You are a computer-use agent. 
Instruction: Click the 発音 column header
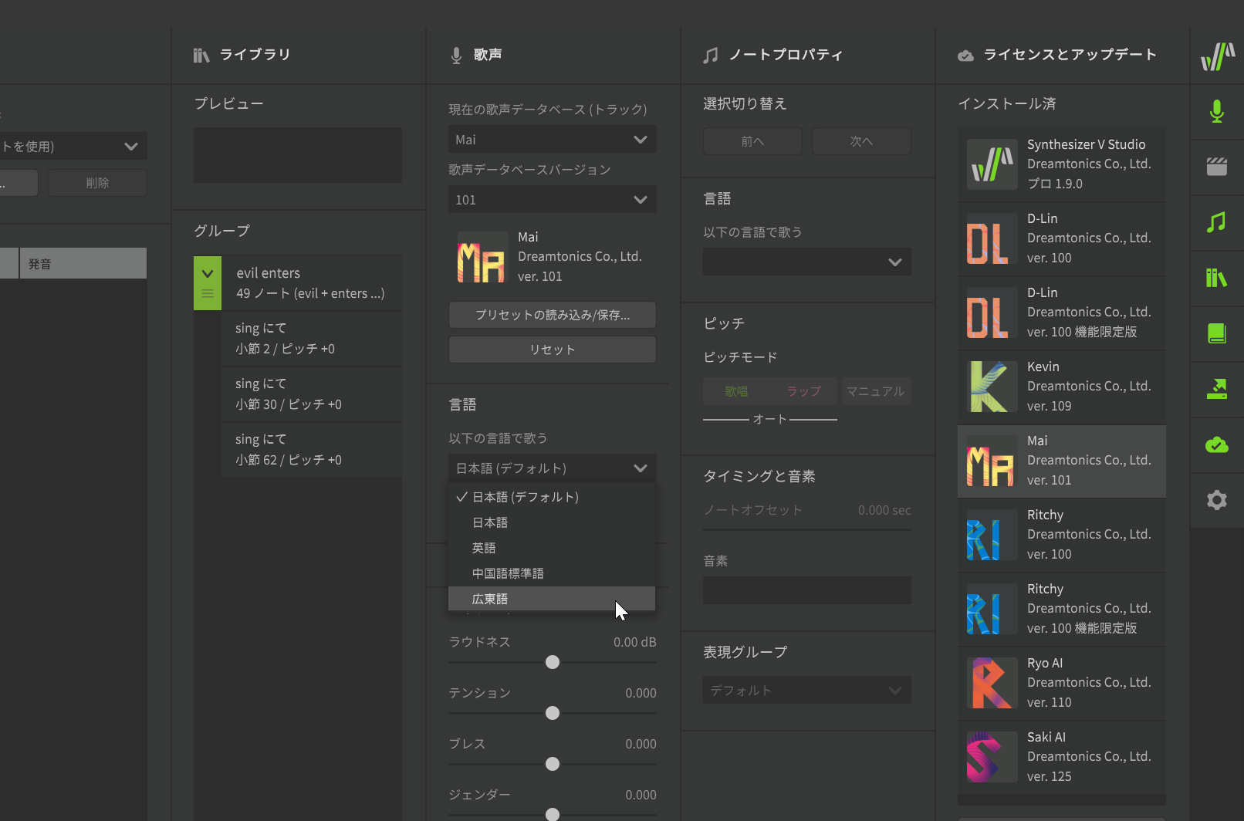pos(83,264)
